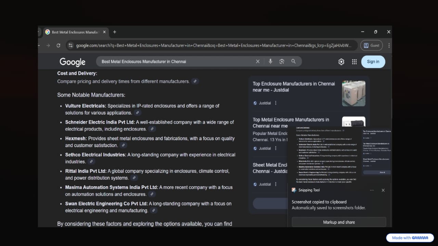Click the Sign in button
The height and width of the screenshot is (246, 438).
[373, 62]
